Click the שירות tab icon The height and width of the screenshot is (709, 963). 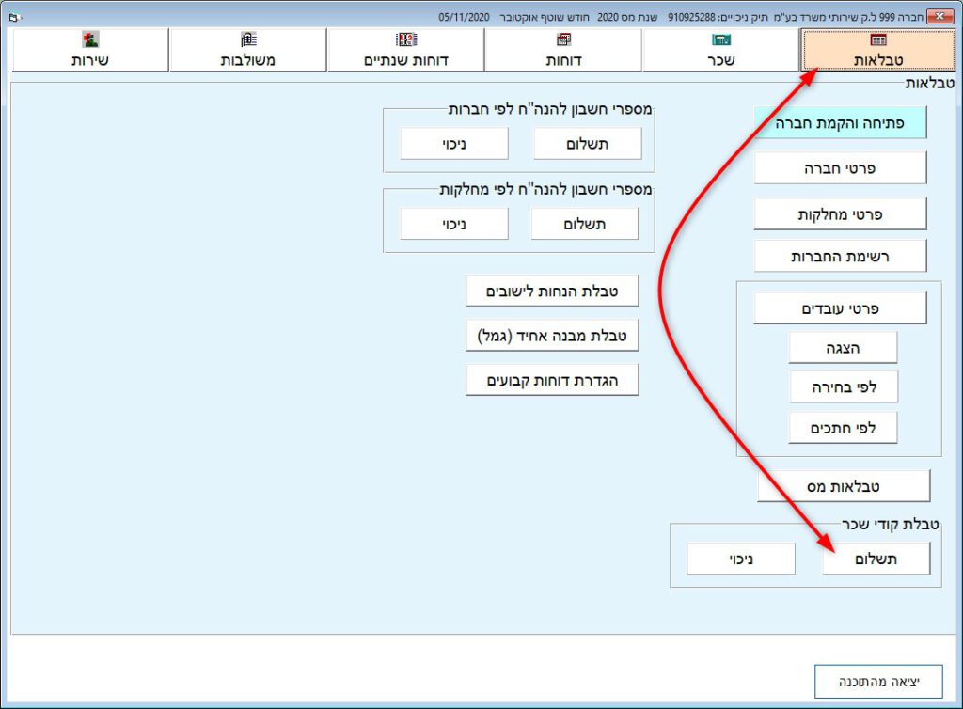90,39
